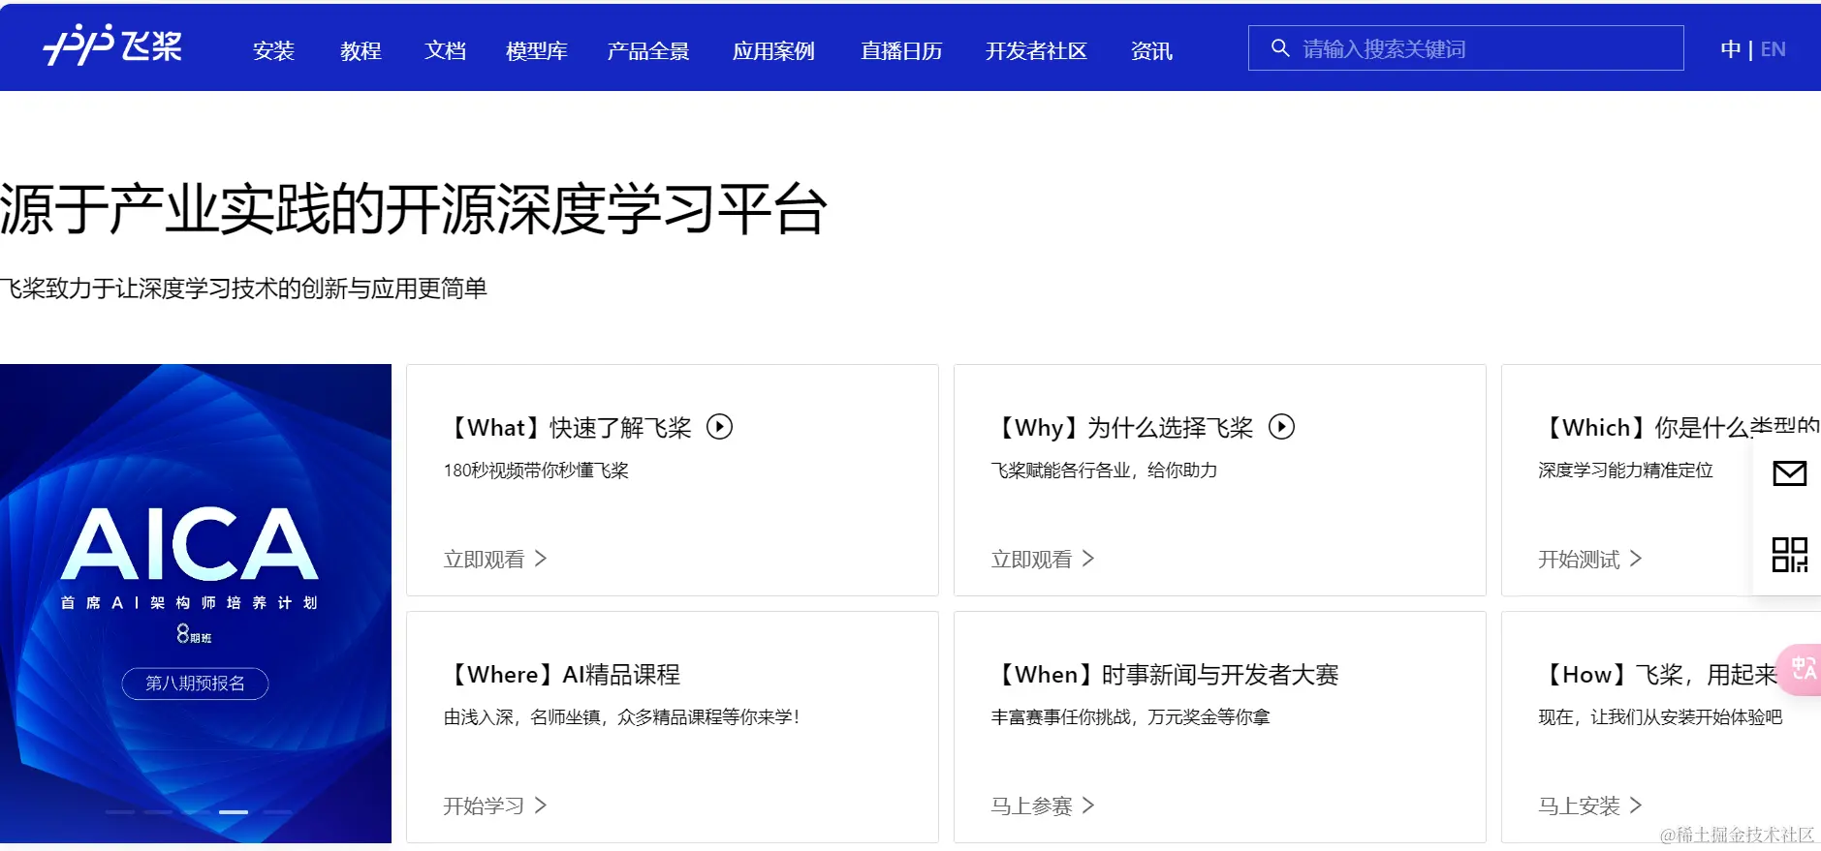Focus the 请输入搜索关键词 search field
Image resolution: width=1821 pixels, height=851 pixels.
[1465, 48]
